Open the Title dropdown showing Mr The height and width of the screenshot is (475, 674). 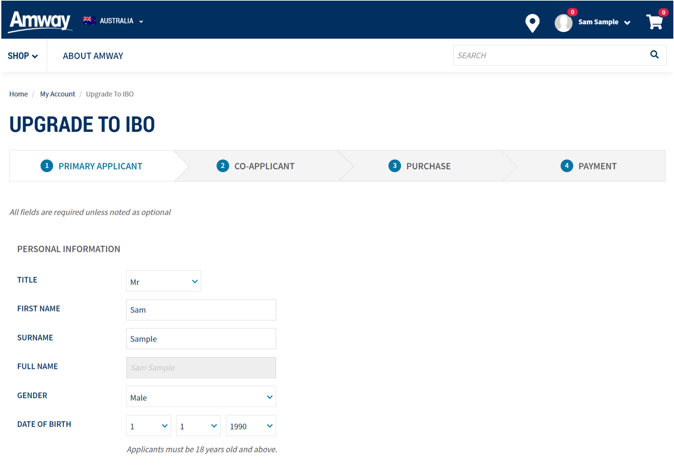[x=163, y=281]
